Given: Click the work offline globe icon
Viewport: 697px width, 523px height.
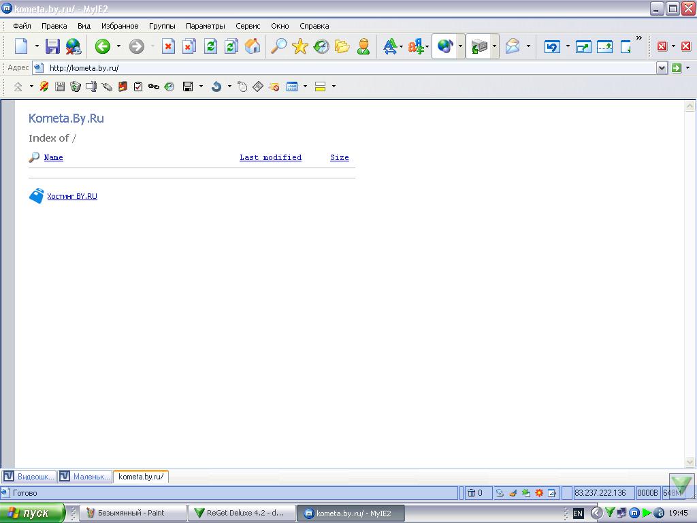Looking at the screenshot, I should click(x=74, y=46).
